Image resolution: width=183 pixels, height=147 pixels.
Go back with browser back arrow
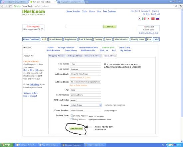click(2, 6)
